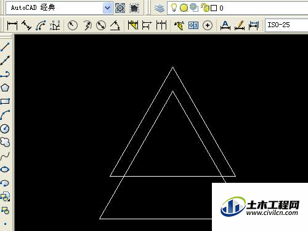This screenshot has width=308, height=231.
Task: Select the Polyline tool
Action: pyautogui.click(x=5, y=74)
